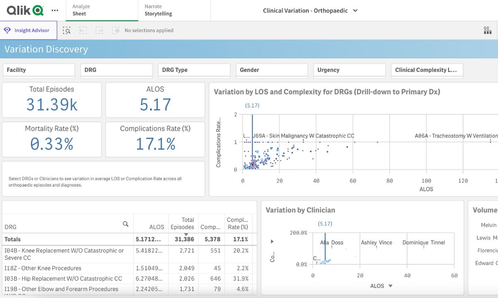Open the Facility filter pane
Viewport: 498px width, 298px height.
[x=39, y=70]
